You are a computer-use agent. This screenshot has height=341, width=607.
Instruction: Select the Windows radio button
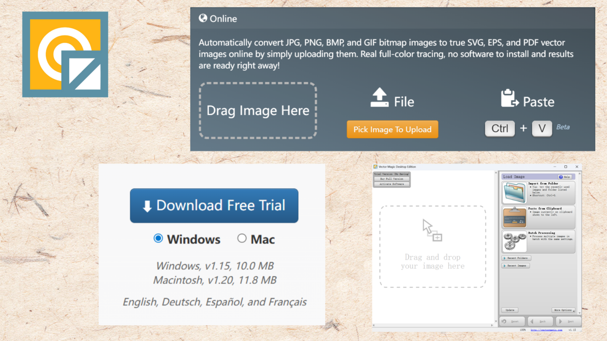point(158,238)
